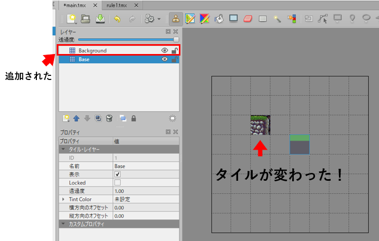Screen dimensions: 379x241
Task: Click the stone tile on map
Action: [260, 125]
